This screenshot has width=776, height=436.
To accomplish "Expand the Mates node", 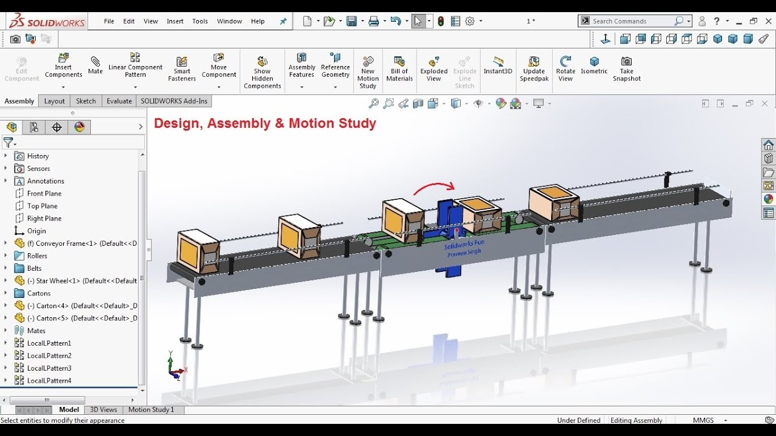I will pos(6,331).
